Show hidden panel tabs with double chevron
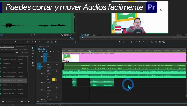This screenshot has width=187, height=106. pyautogui.click(x=29, y=46)
